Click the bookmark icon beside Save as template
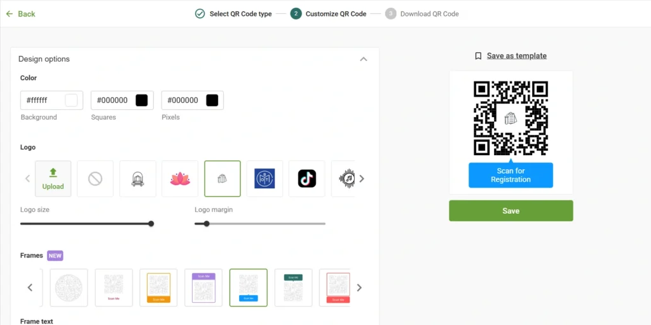651x325 pixels. tap(478, 56)
